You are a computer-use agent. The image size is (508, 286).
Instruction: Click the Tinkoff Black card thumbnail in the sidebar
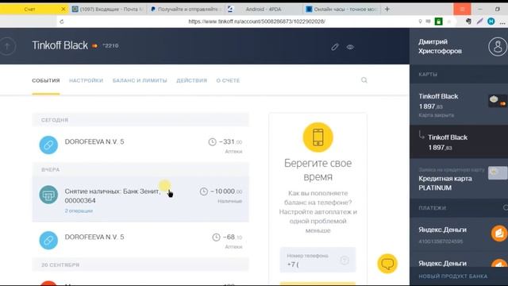pos(498,101)
